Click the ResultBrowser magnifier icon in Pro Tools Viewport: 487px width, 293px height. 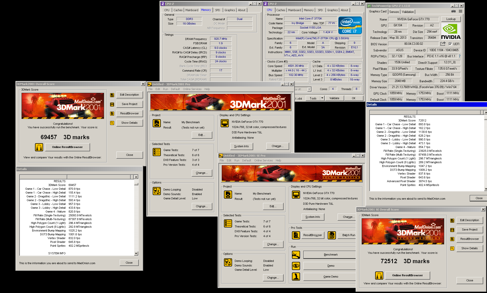click(x=296, y=235)
